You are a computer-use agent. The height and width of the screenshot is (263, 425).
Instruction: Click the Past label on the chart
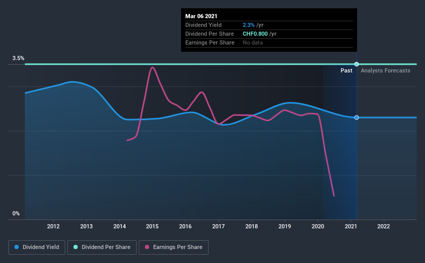346,70
